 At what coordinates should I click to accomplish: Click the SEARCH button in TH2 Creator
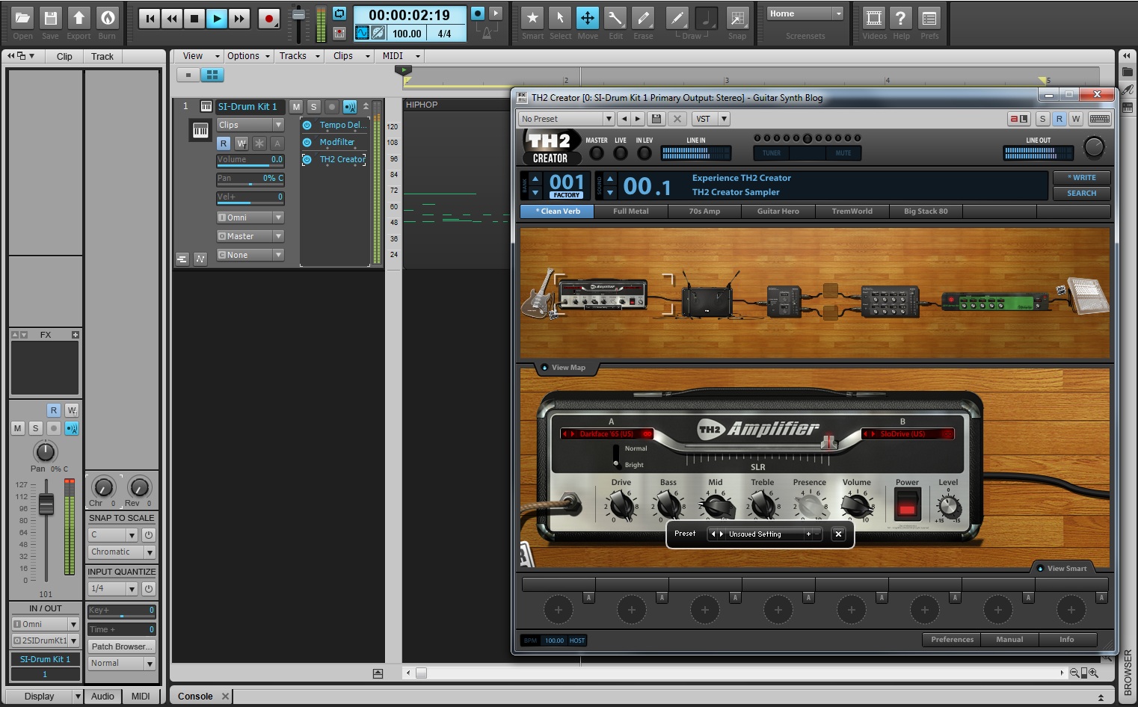(x=1082, y=194)
